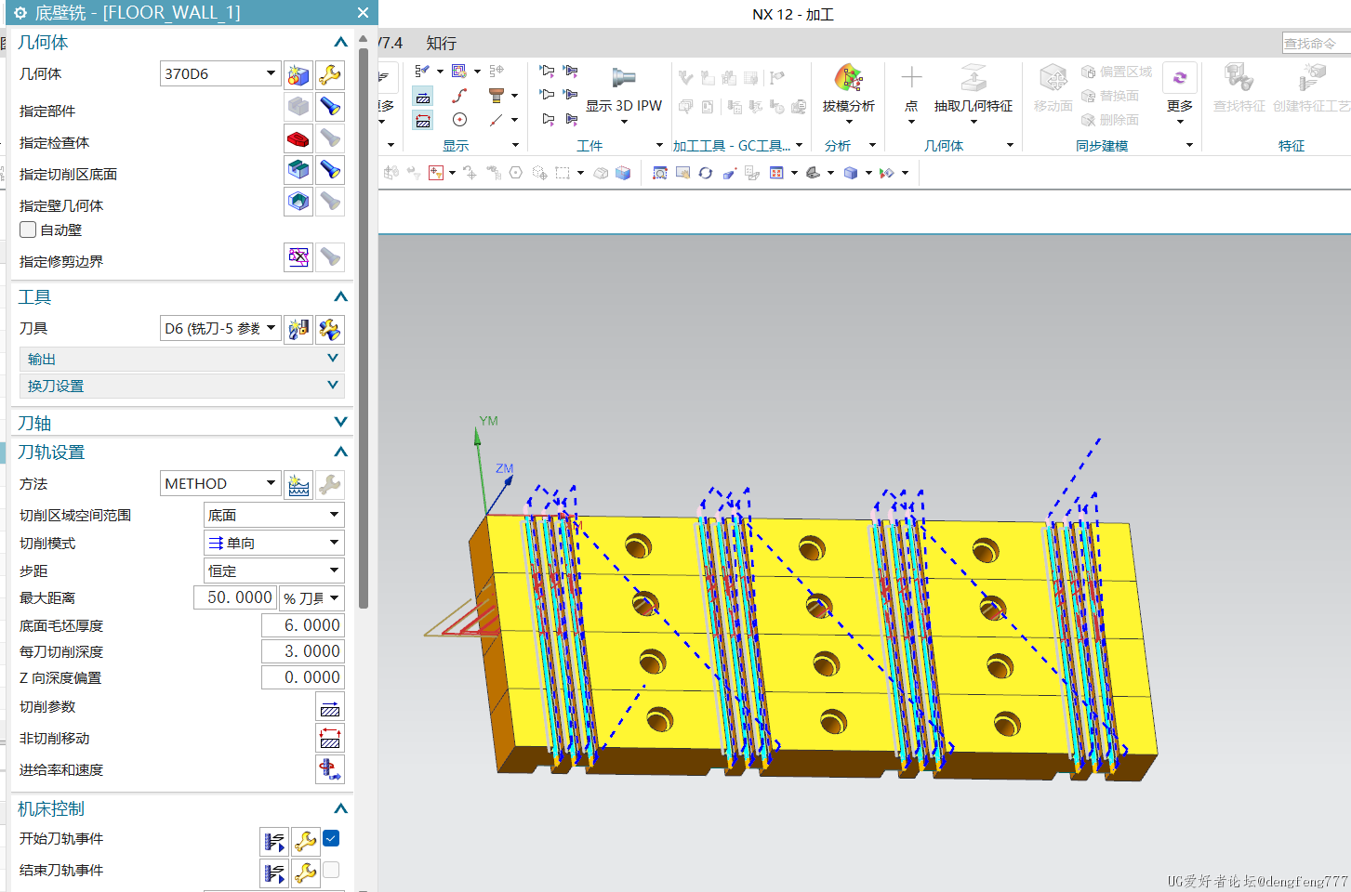Expand the 刀轴 section

click(x=340, y=423)
